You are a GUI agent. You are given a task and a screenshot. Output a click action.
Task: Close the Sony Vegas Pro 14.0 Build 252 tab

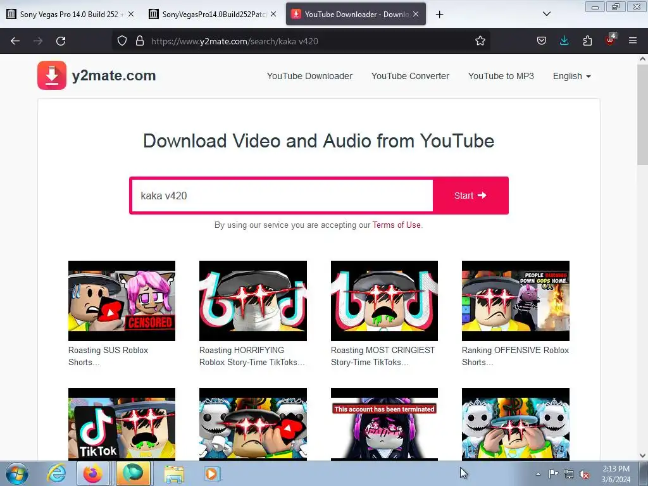pos(131,14)
